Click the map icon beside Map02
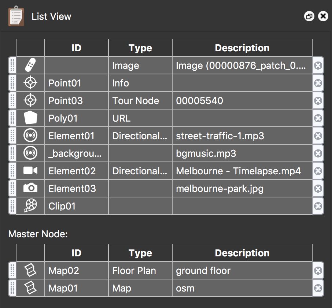The image size is (332, 308). [x=30, y=270]
